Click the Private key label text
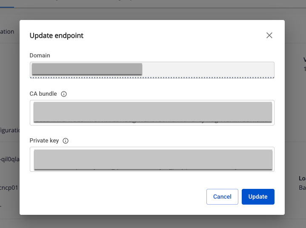 coord(44,141)
